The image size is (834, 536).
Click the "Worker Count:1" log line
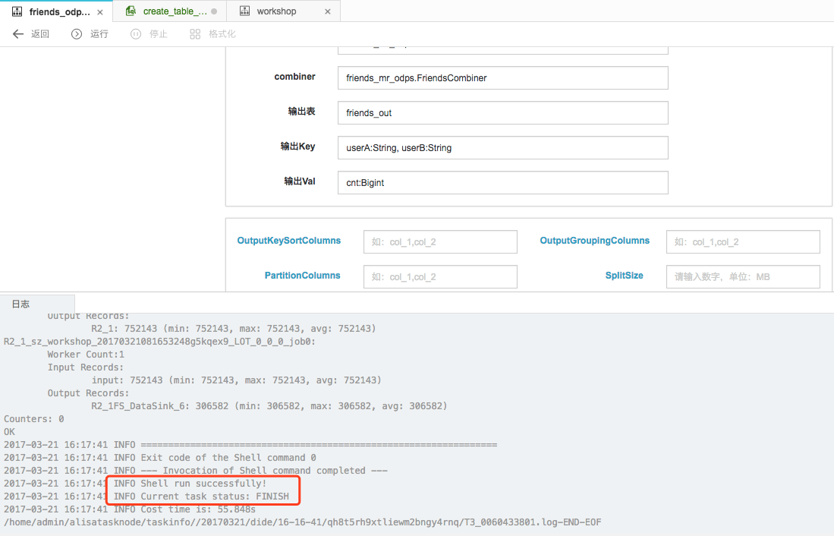(86, 355)
